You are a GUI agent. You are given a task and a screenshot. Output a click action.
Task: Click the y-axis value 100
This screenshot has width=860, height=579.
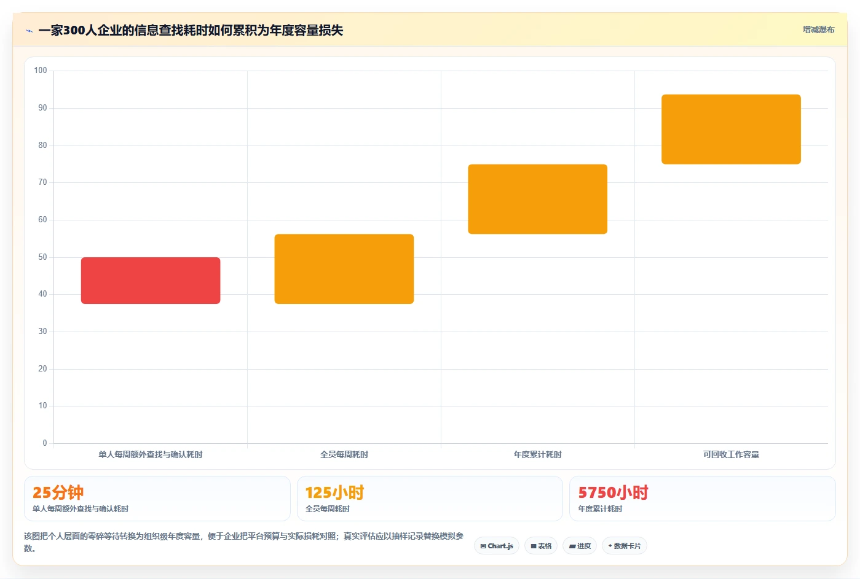coord(41,71)
